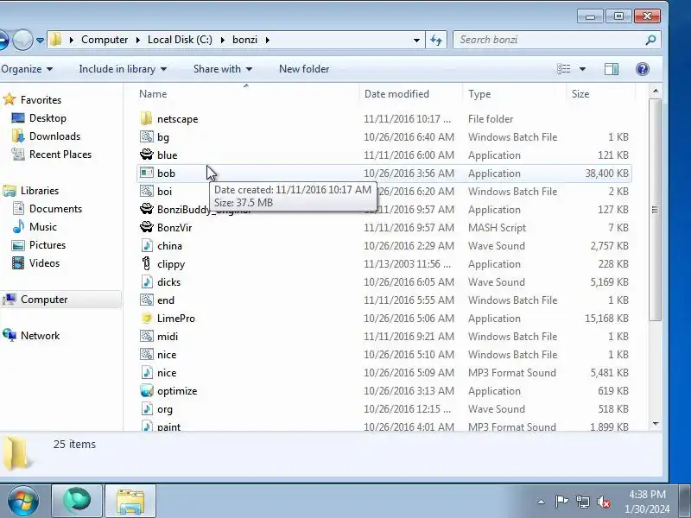Select the bob application icon
The height and width of the screenshot is (518, 691).
(x=146, y=174)
